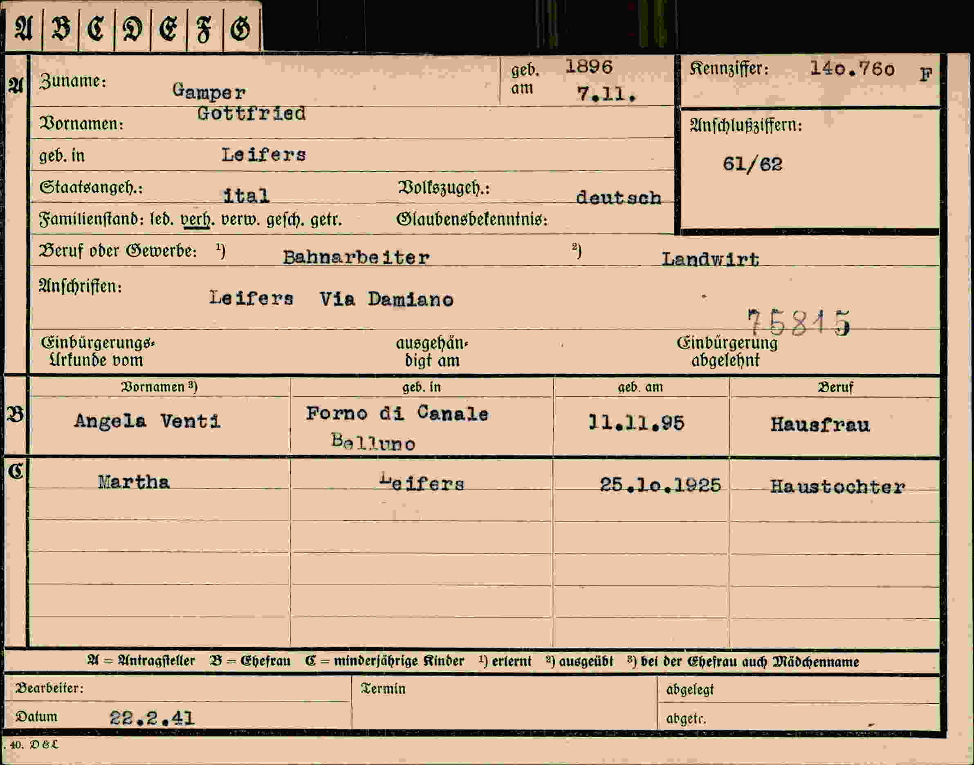974x765 pixels.
Task: Click the 'ausgehändigt am' label
Action: [432, 352]
